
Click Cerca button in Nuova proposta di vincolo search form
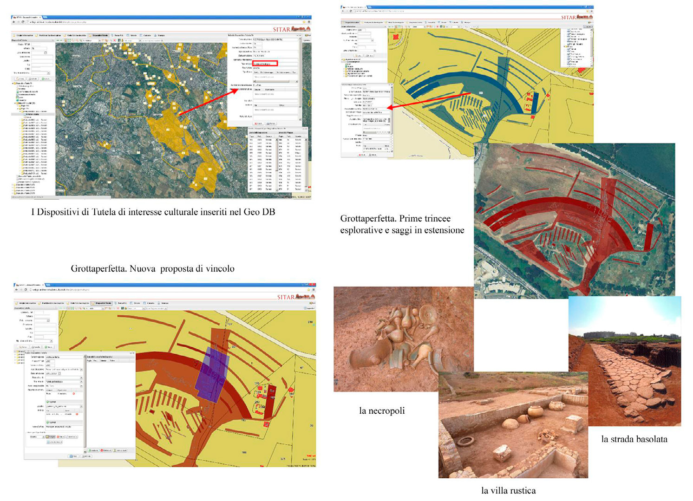pyautogui.click(x=23, y=347)
